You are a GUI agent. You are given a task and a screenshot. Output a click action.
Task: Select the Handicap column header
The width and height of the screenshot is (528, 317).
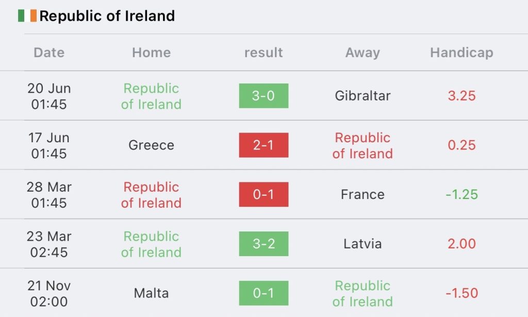click(x=461, y=53)
